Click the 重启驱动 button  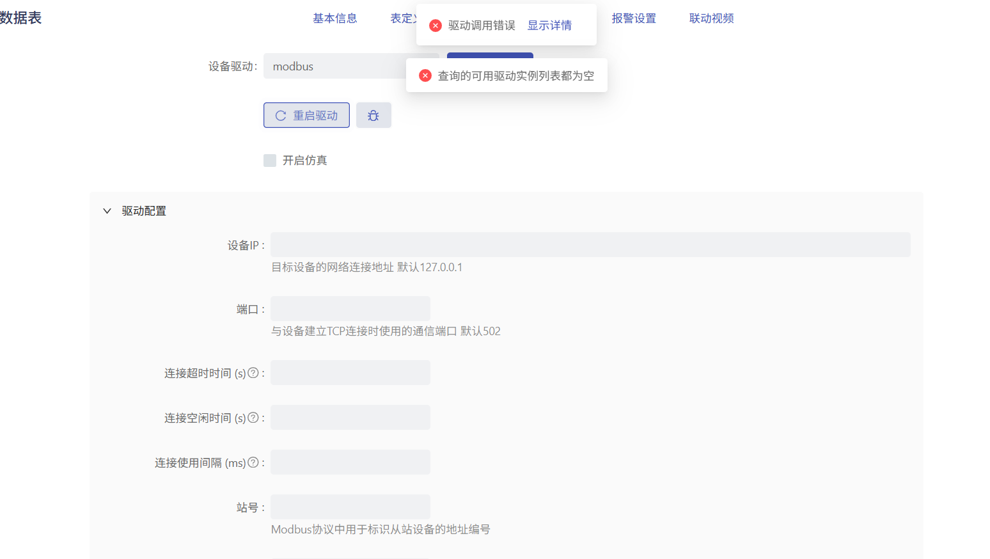[306, 115]
